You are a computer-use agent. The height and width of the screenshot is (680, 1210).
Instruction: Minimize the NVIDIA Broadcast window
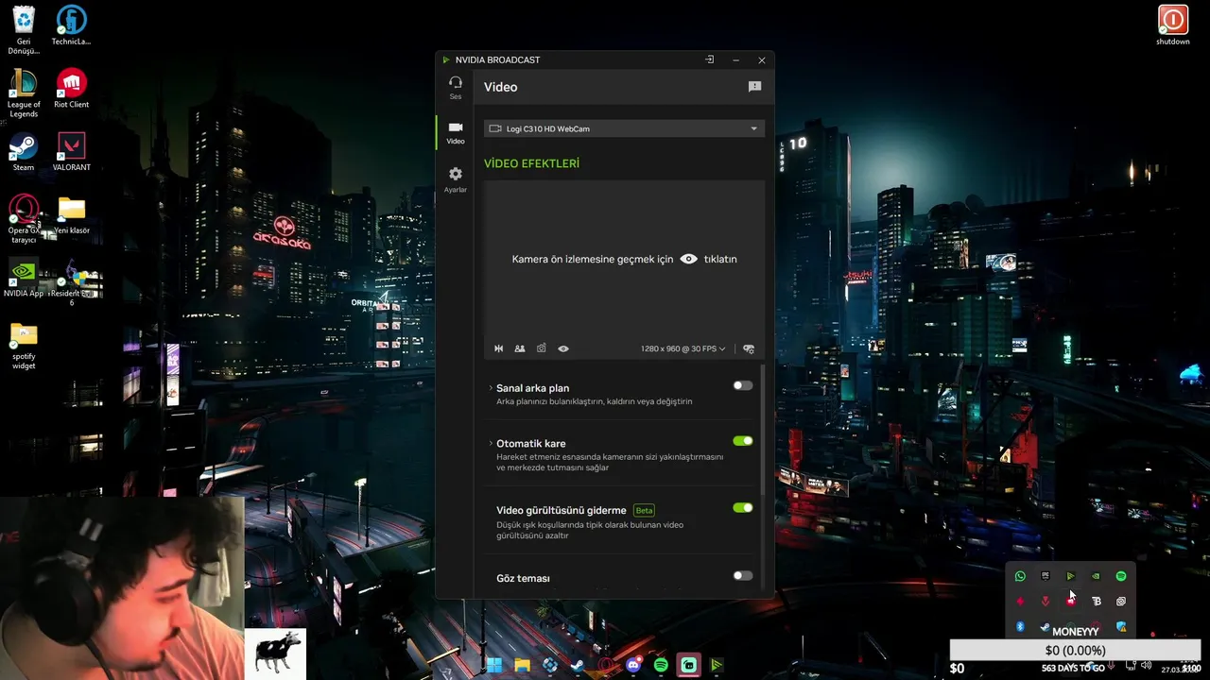click(735, 60)
